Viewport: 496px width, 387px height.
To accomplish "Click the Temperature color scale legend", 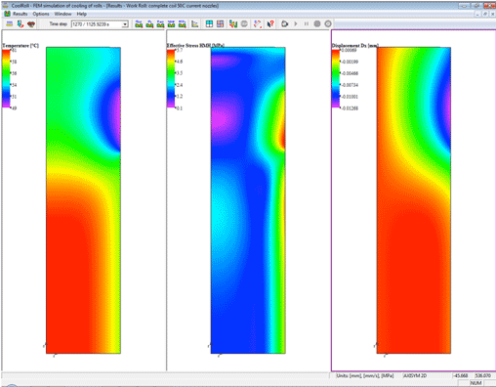I will (x=6, y=78).
